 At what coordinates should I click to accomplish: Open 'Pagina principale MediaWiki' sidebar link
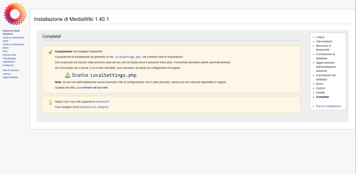(x=11, y=32)
